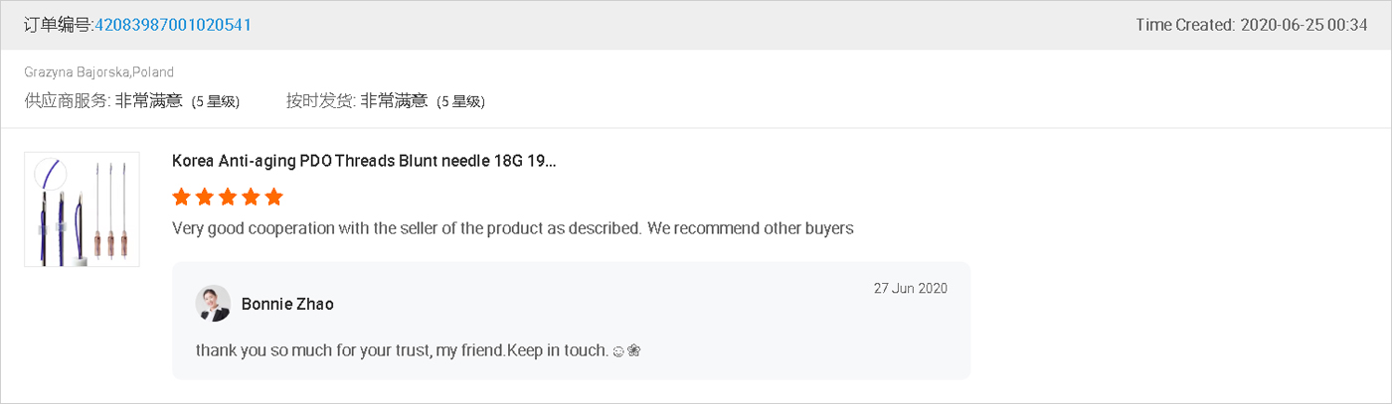Click the buyer review text about good cooperation

(512, 228)
